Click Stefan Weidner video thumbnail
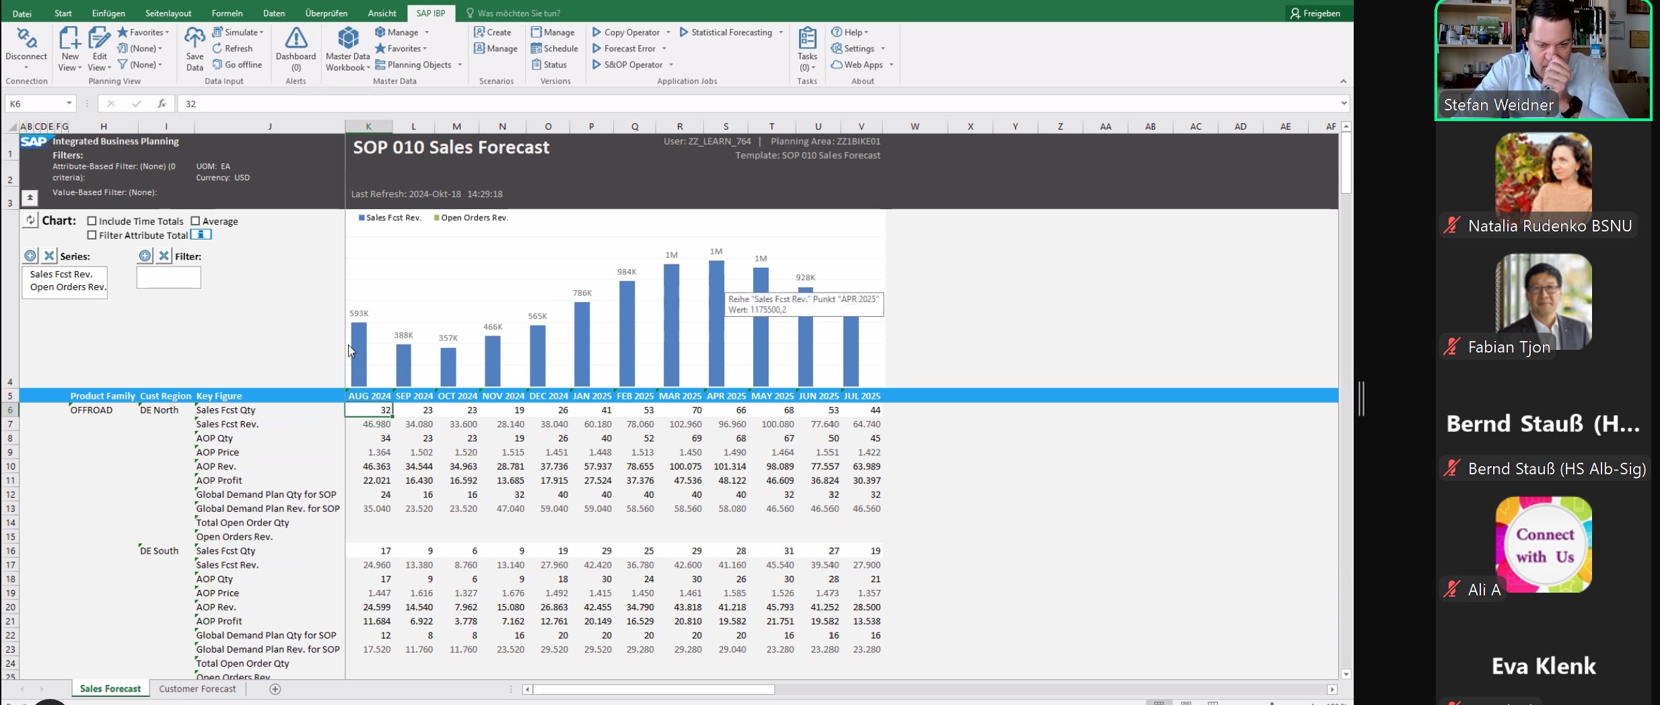 (1543, 61)
